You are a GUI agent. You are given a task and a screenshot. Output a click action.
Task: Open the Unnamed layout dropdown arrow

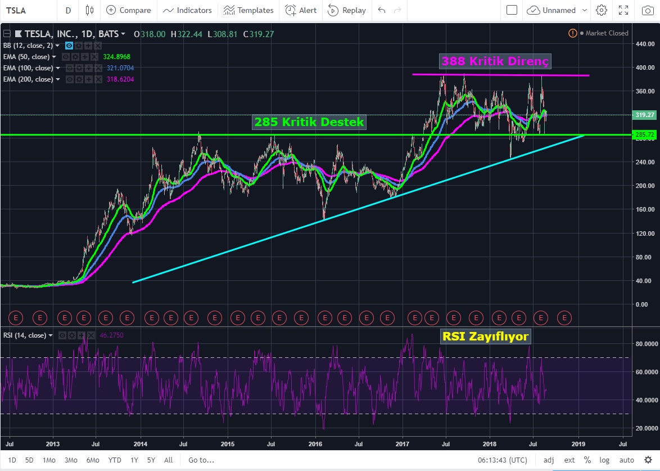click(x=585, y=10)
